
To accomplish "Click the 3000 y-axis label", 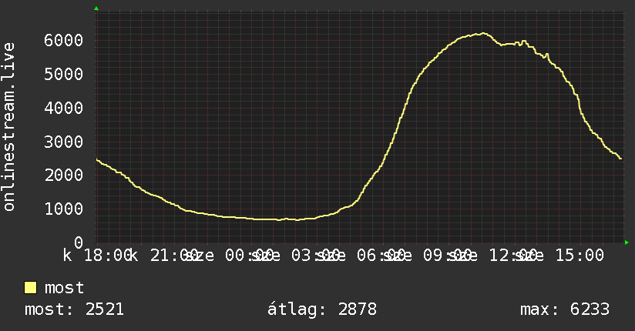I will 64,142.
